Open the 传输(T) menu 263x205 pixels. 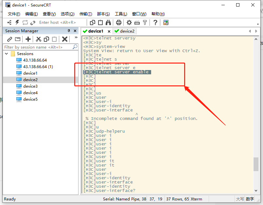(x=86, y=14)
